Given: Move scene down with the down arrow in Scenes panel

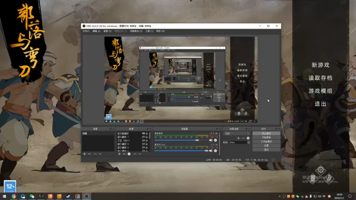Looking at the screenshot, I should [100, 154].
